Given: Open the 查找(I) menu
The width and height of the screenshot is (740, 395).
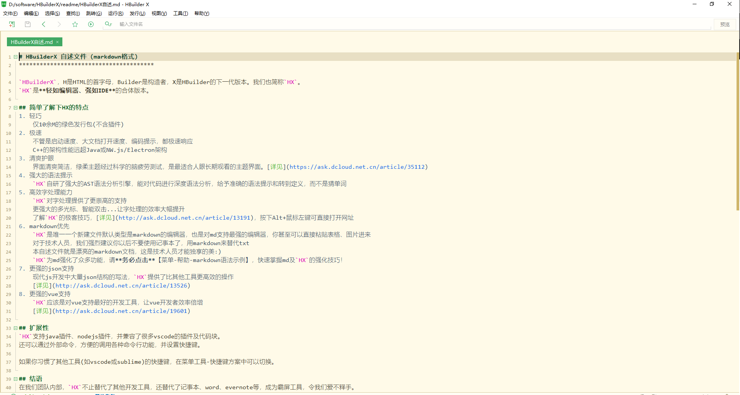Looking at the screenshot, I should coord(73,13).
